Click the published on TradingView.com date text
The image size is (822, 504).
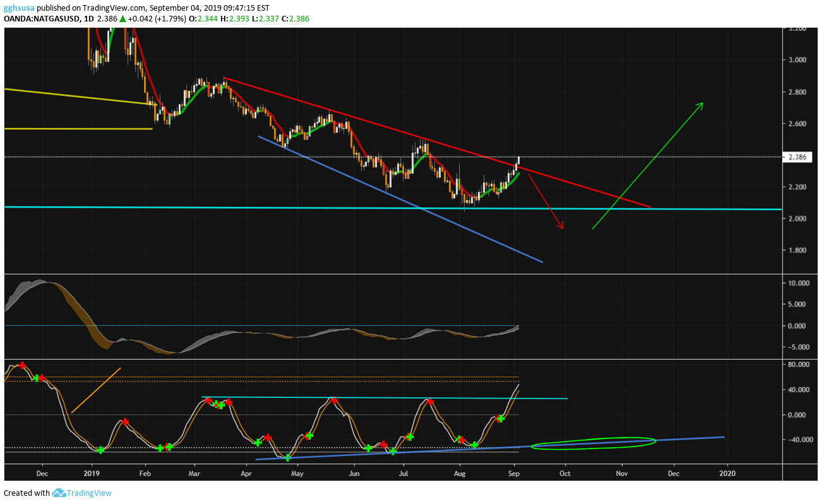153,8
